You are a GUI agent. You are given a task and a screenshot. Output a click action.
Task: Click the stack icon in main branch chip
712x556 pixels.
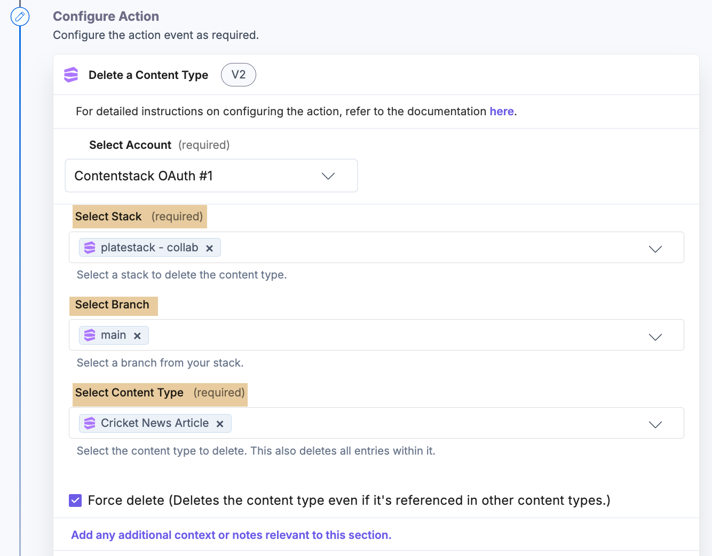pyautogui.click(x=90, y=335)
